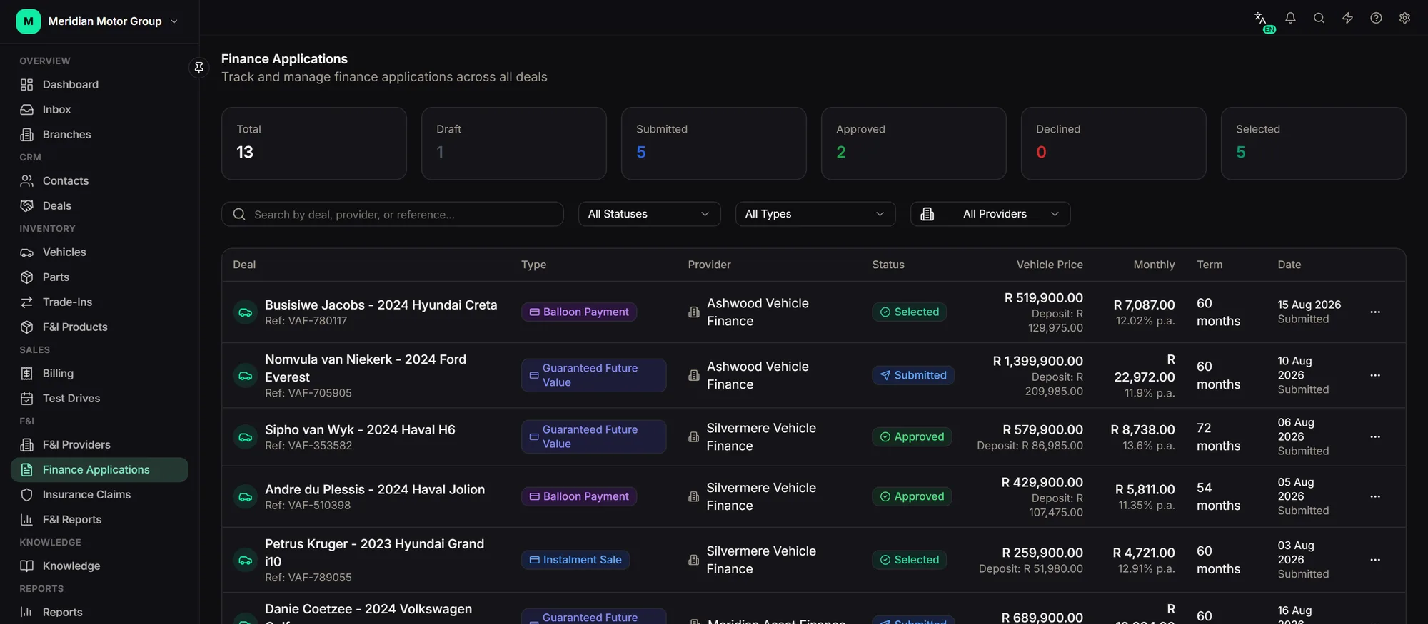Open row actions for Sipho van Wyk deal

(1375, 436)
